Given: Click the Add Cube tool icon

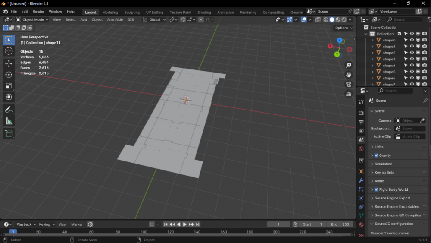Looking at the screenshot, I should click(x=9, y=134).
